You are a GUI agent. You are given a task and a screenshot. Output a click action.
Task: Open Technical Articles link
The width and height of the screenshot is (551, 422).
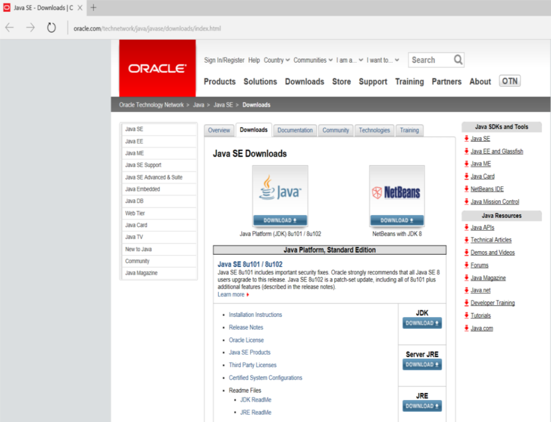[x=491, y=240]
